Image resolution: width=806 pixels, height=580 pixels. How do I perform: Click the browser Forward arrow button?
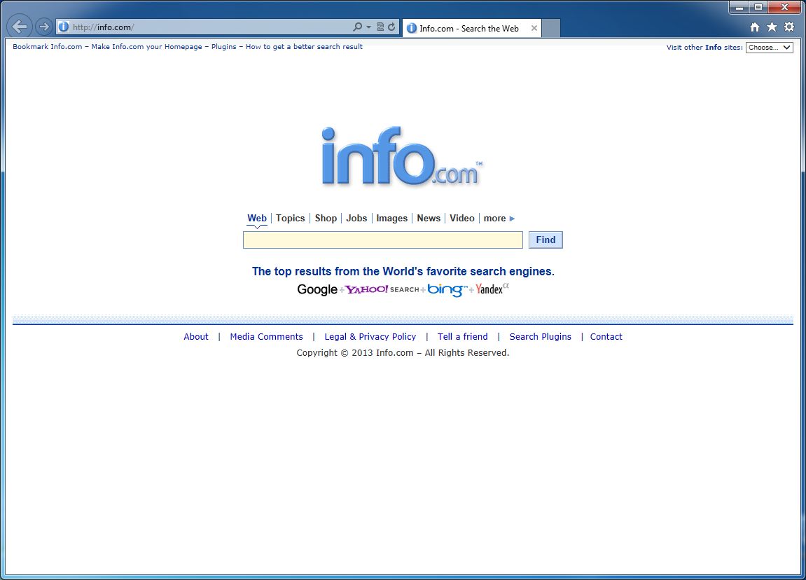pyautogui.click(x=44, y=26)
